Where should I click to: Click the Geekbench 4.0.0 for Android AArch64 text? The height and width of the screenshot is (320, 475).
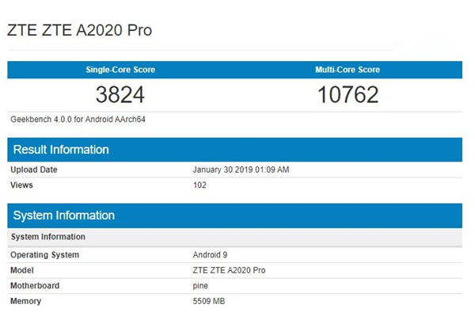78,120
